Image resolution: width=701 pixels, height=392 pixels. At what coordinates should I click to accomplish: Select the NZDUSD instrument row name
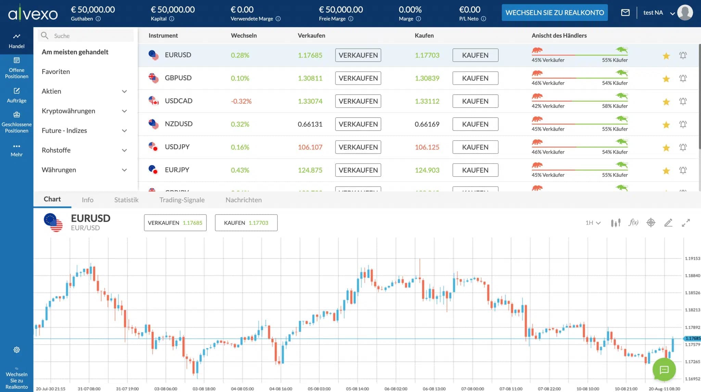179,124
